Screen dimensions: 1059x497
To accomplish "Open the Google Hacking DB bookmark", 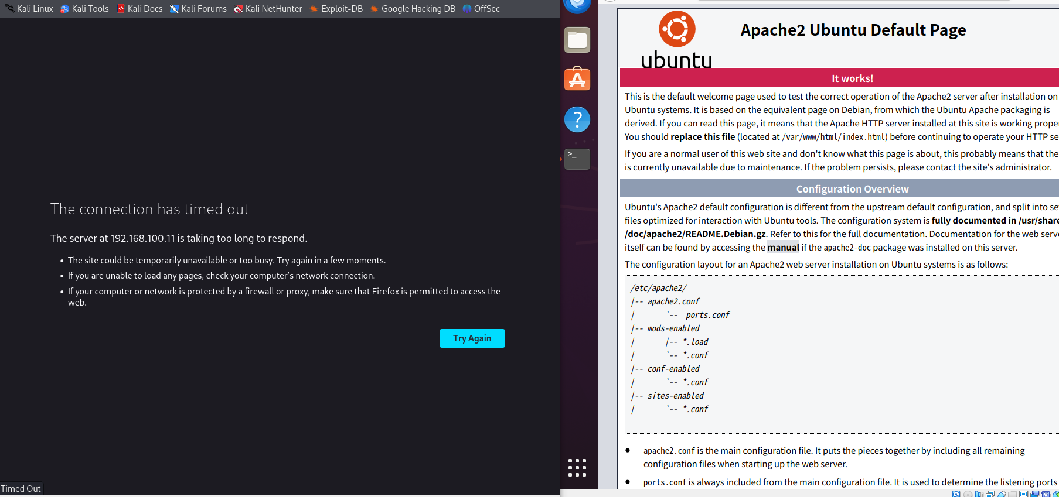I will pyautogui.click(x=413, y=9).
